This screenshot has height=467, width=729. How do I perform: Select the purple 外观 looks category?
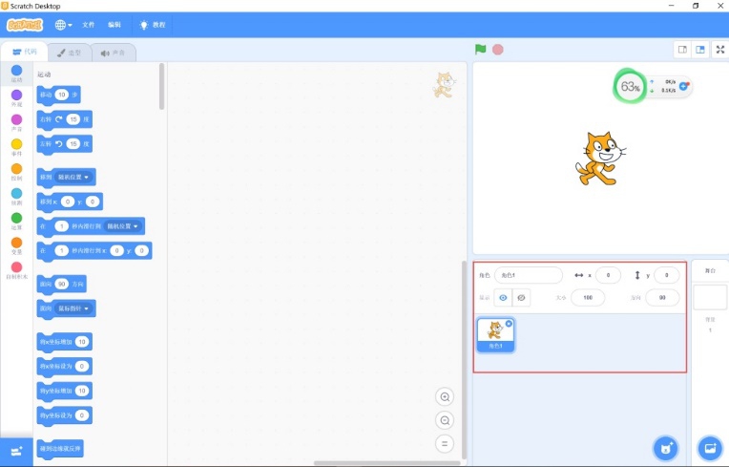point(16,98)
